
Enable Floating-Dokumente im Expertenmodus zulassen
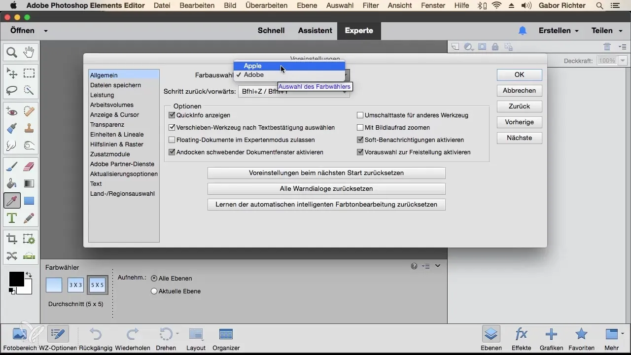[x=172, y=140]
